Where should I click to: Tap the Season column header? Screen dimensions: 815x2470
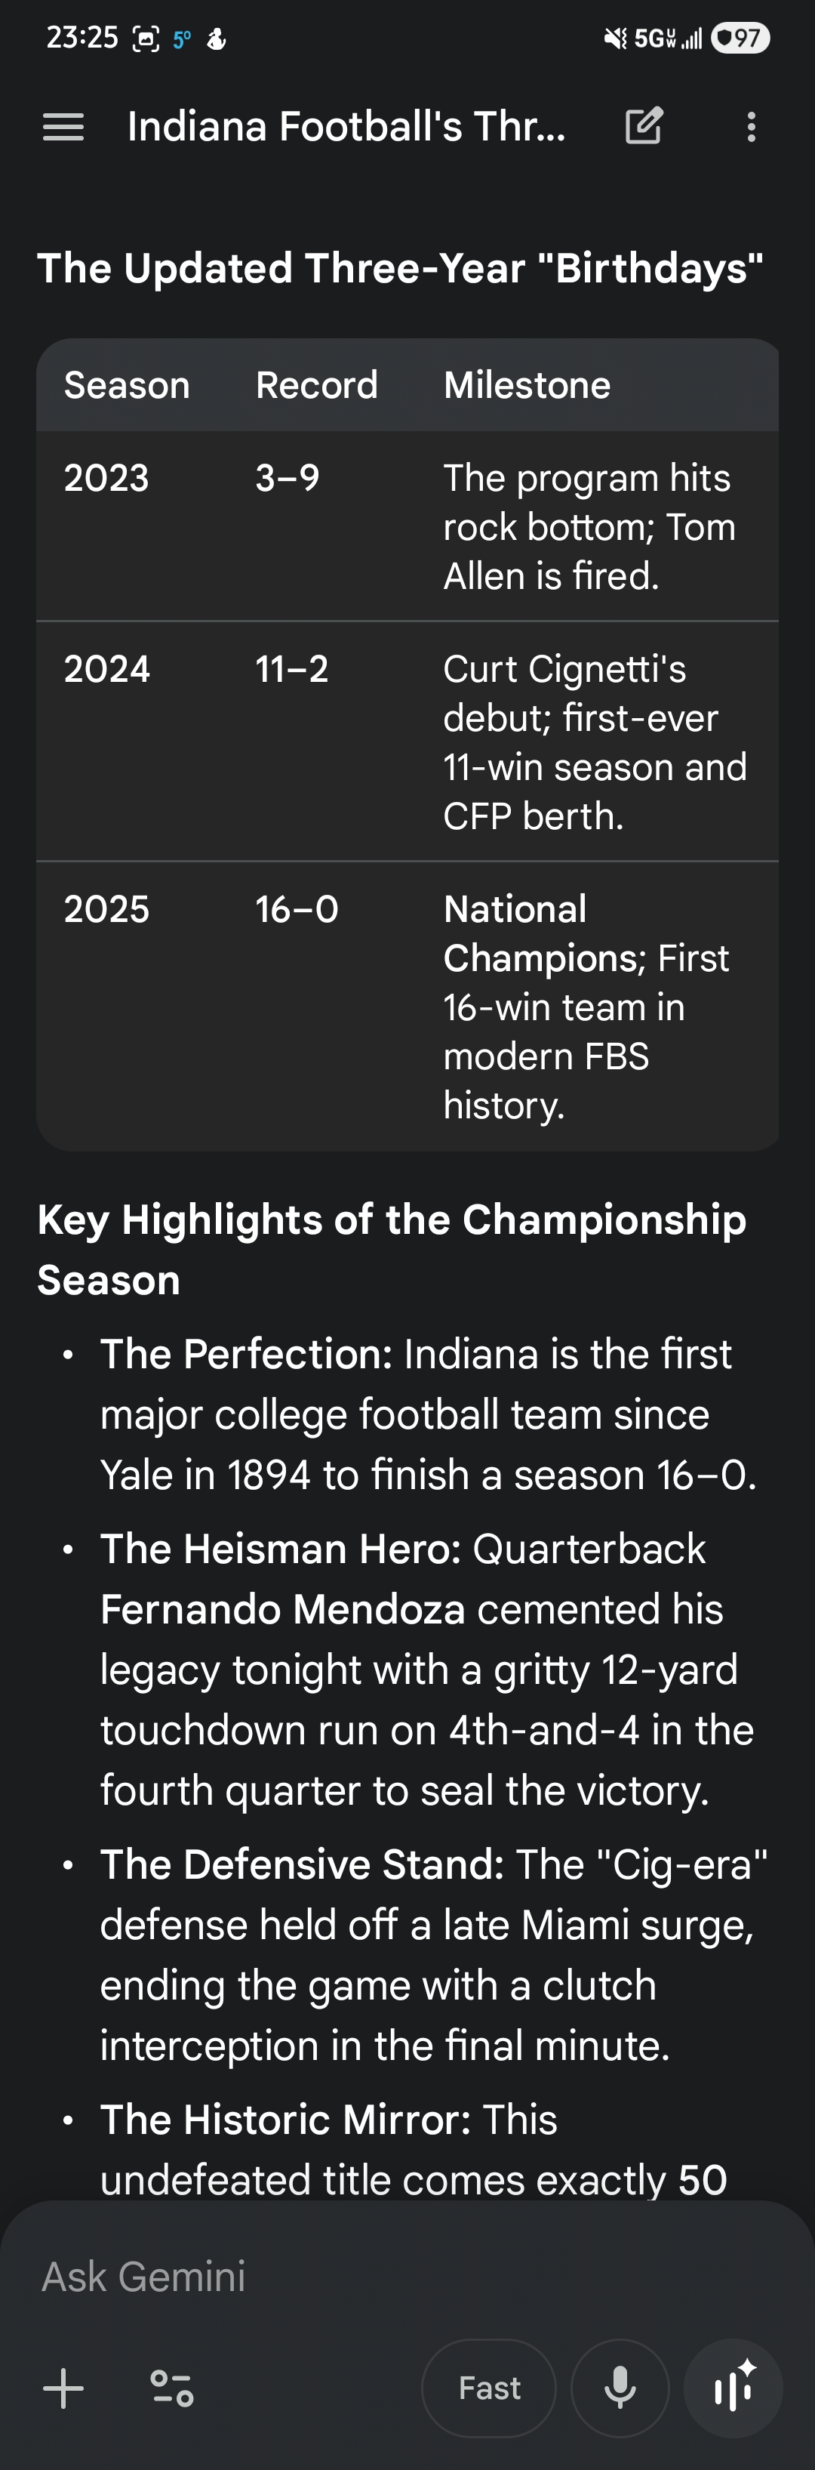coord(127,385)
